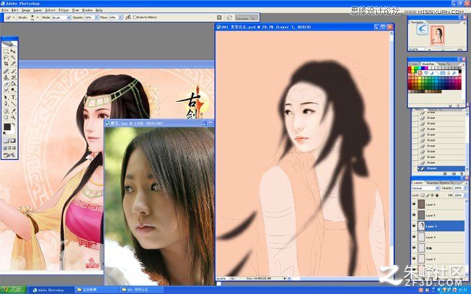471x294 pixels.
Task: Select the Dodge tool
Action: click(13, 89)
